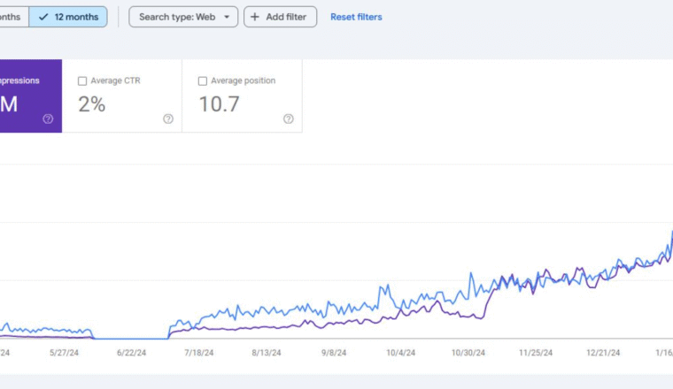Toggle the purple Impressions metric card

[31, 96]
